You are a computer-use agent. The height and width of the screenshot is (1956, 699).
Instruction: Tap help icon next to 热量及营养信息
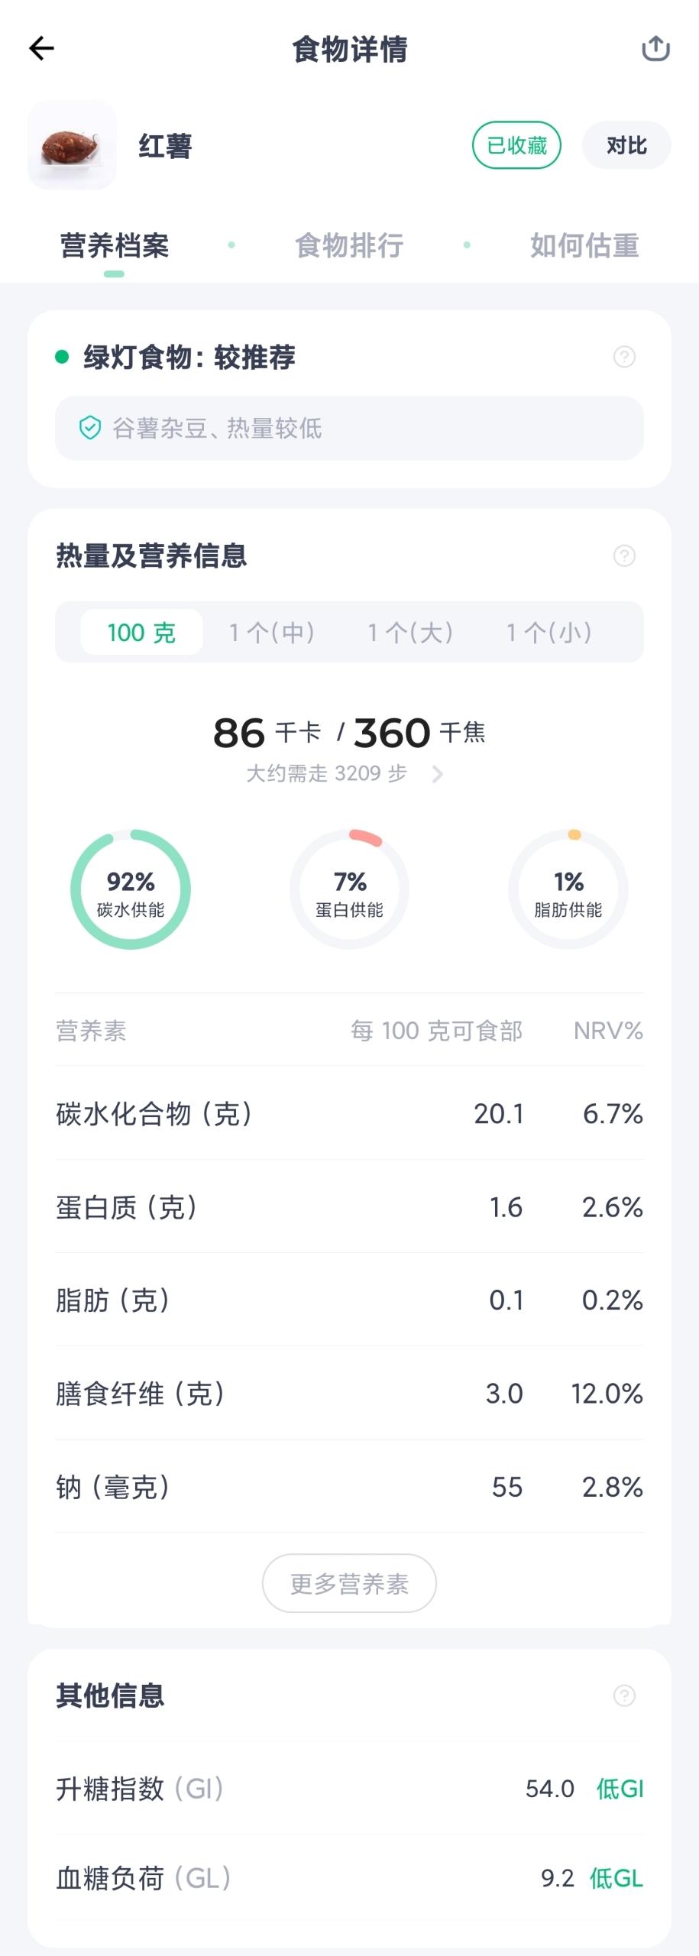click(624, 555)
